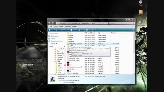Click the FileSystem_Steam DLL icon
The height and width of the screenshot is (92, 164).
68,61
